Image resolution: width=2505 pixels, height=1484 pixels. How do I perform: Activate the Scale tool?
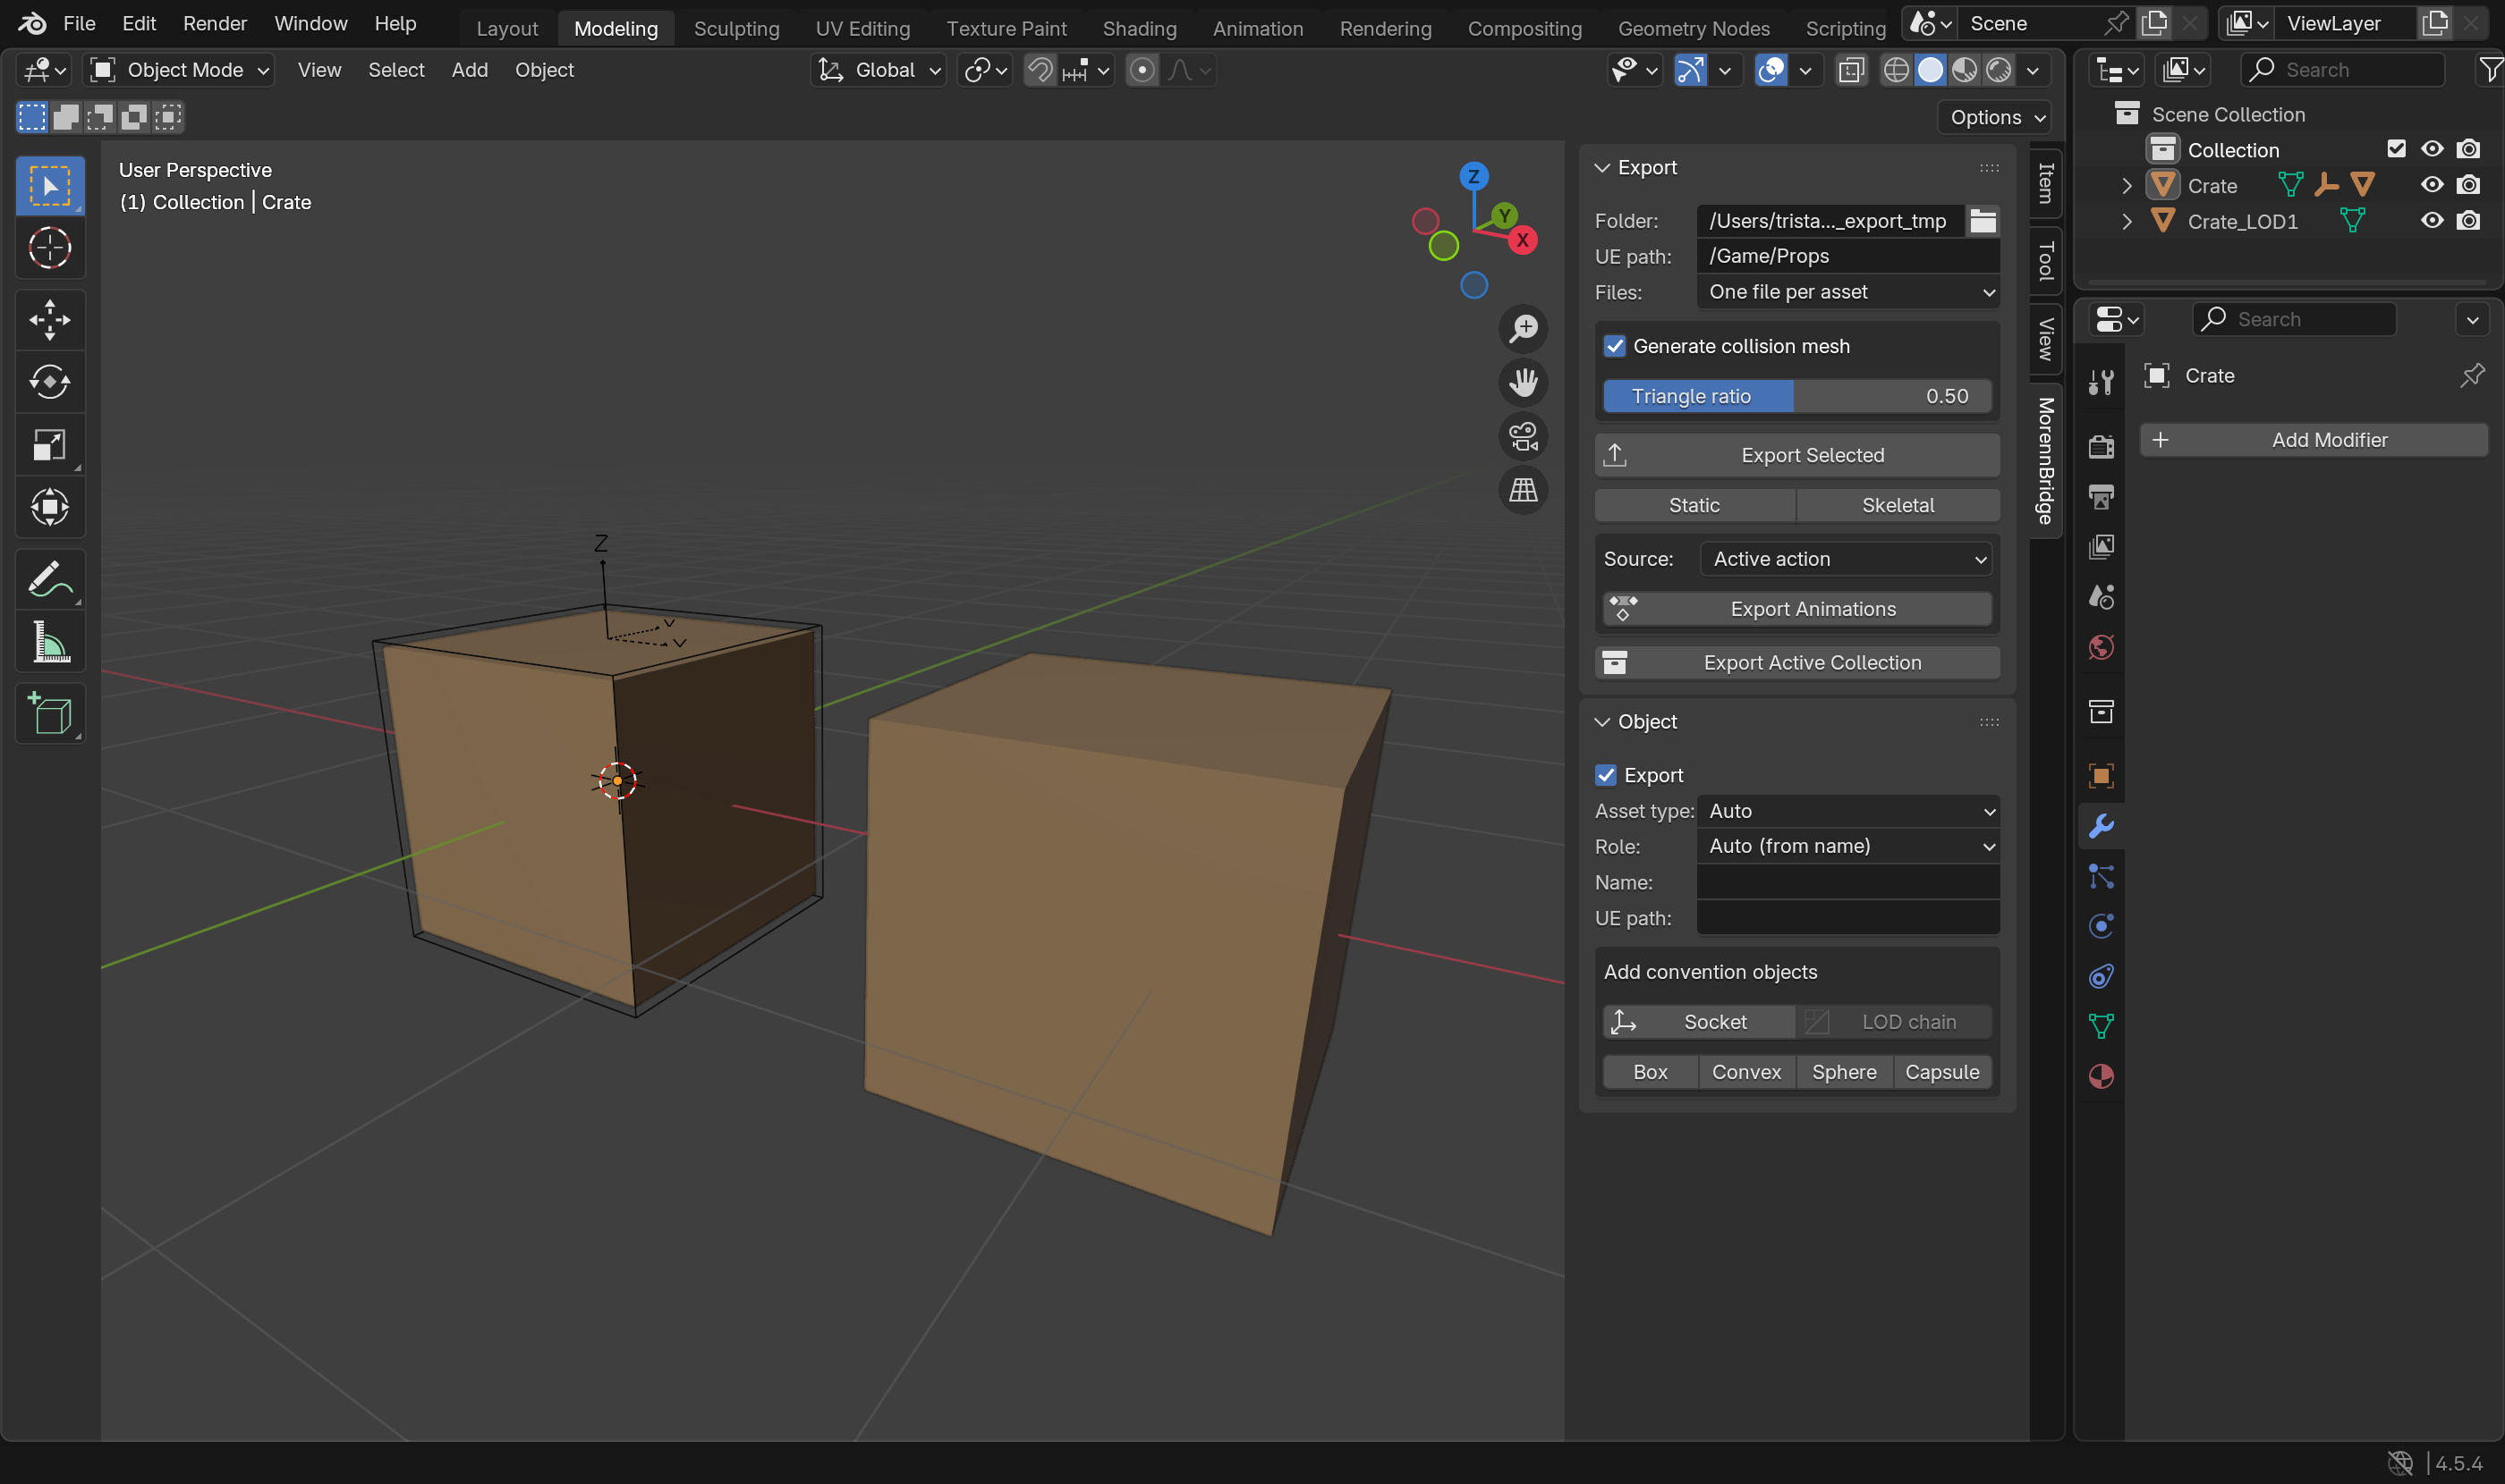(49, 445)
